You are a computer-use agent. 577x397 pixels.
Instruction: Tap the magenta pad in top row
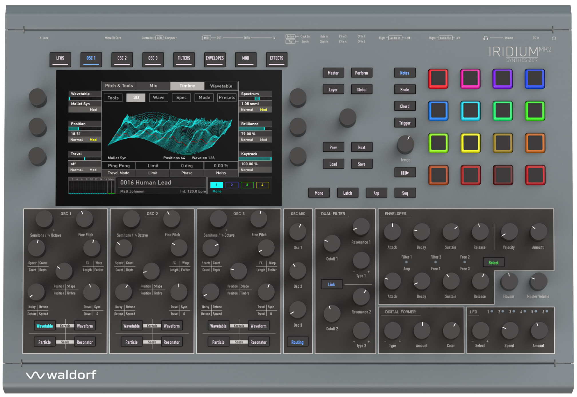(x=470, y=79)
